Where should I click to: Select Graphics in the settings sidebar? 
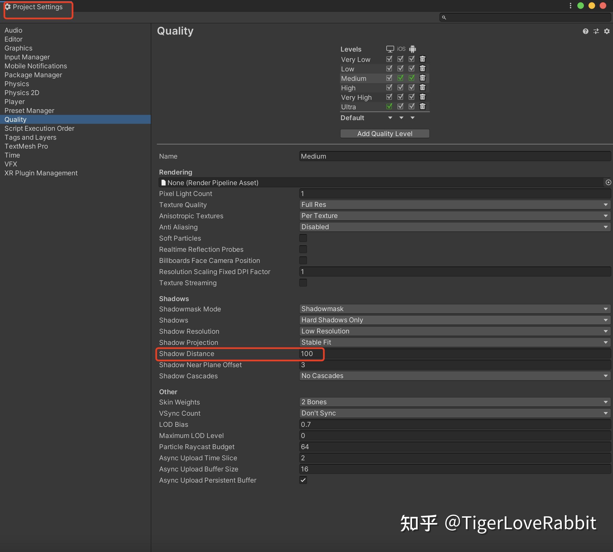tap(18, 48)
